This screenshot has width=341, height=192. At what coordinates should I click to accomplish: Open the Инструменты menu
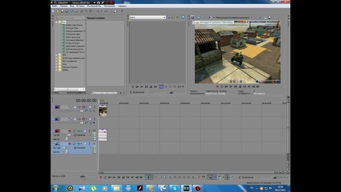94,6
